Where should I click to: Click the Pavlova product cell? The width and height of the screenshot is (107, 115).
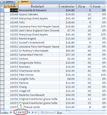pyautogui.click(x=39, y=83)
